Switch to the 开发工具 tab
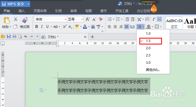 (x=122, y=11)
